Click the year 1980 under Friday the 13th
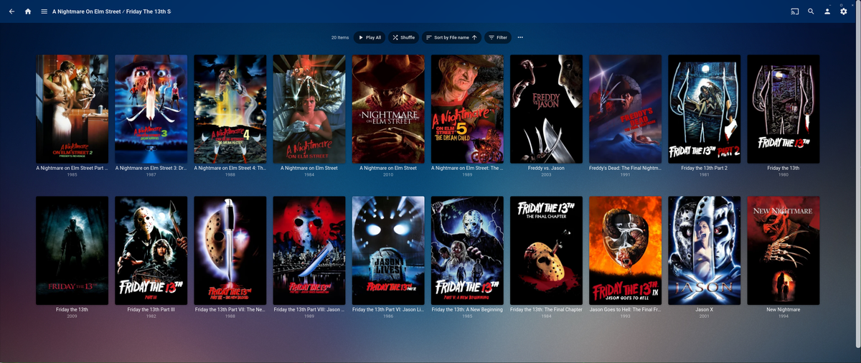Image resolution: width=861 pixels, height=363 pixels. point(783,175)
